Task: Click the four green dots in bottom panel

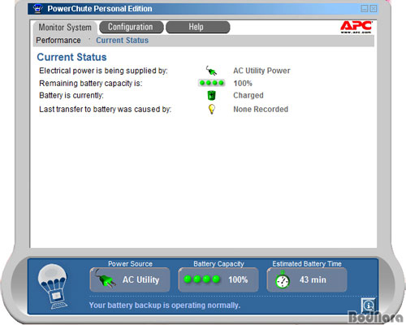Action: 201,279
